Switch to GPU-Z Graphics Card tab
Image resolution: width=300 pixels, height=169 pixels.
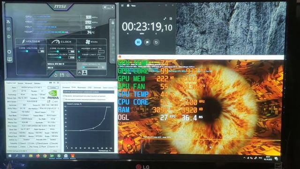[11, 83]
